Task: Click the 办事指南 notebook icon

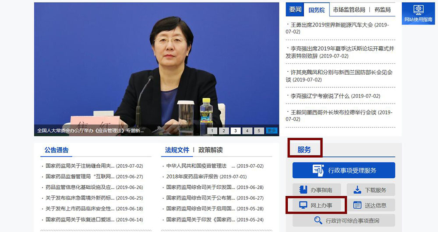Action: coord(303,190)
